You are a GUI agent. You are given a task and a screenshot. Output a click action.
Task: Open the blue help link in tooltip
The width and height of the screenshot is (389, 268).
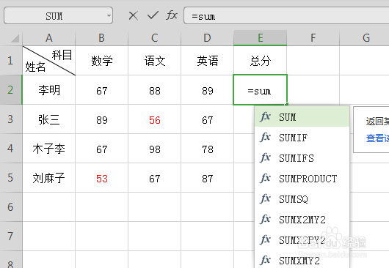pos(377,138)
